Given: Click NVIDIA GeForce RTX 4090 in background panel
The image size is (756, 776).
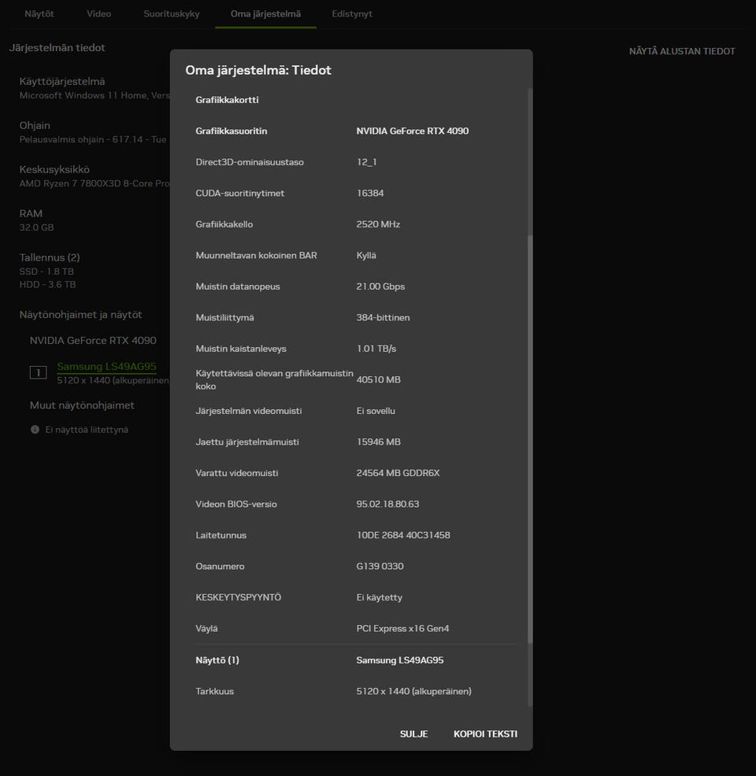Looking at the screenshot, I should [x=93, y=341].
